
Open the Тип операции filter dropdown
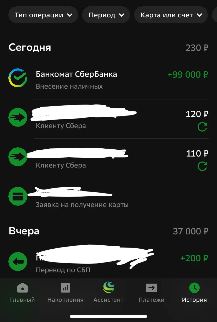pos(43,15)
